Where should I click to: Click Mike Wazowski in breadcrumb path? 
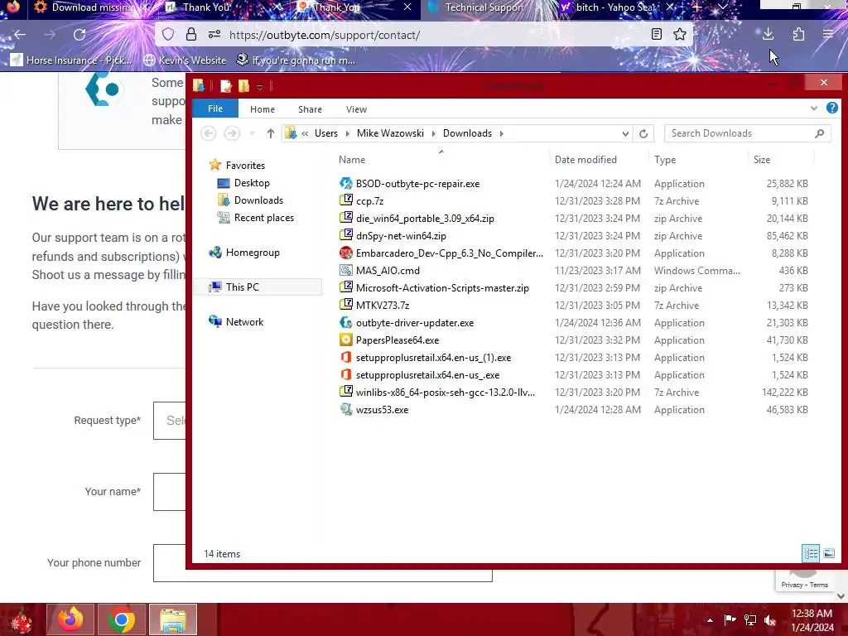391,133
